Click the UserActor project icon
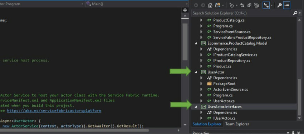The height and width of the screenshot is (134, 304). 204,72
